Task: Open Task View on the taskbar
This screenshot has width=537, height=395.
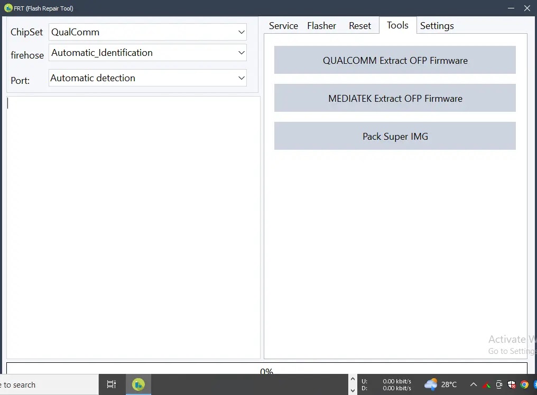Action: pos(112,384)
